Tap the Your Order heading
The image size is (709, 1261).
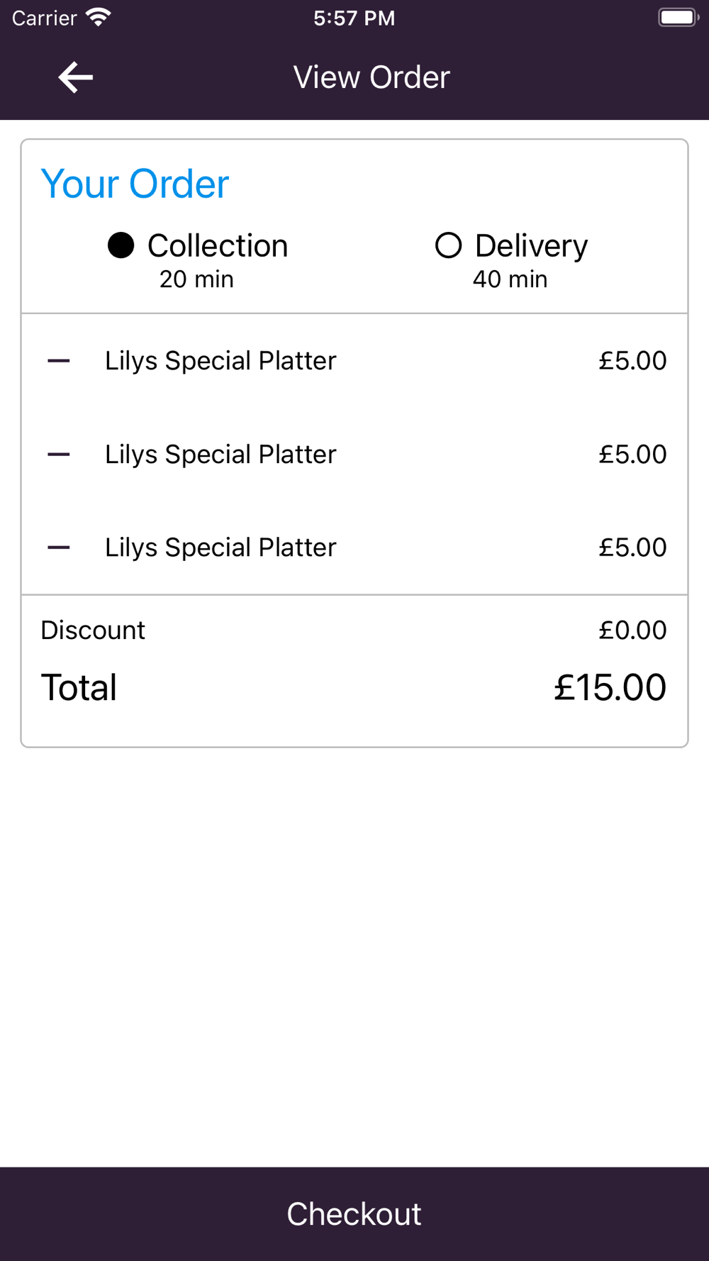tap(135, 184)
